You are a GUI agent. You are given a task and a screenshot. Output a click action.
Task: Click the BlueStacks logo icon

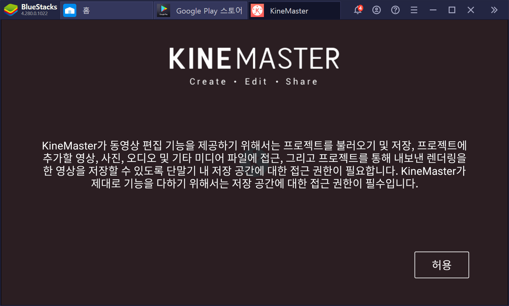click(x=11, y=10)
